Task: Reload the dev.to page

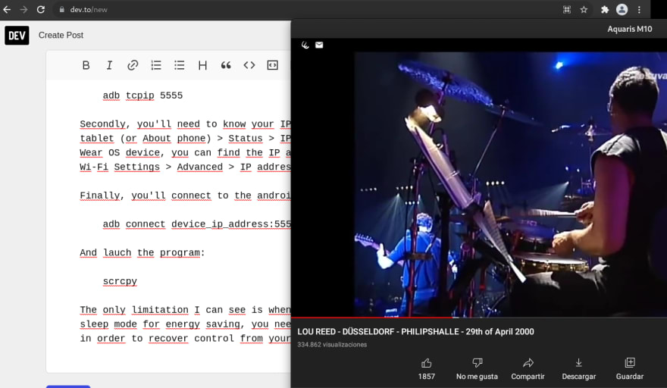Action: point(41,9)
